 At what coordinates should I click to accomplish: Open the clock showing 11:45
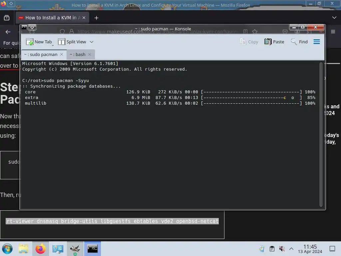click(x=310, y=249)
